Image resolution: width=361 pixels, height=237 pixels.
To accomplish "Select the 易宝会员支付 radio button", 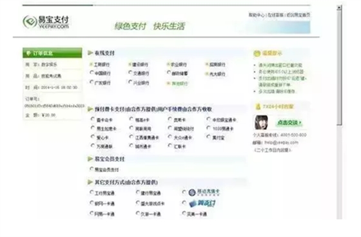I will pyautogui.click(x=92, y=169).
